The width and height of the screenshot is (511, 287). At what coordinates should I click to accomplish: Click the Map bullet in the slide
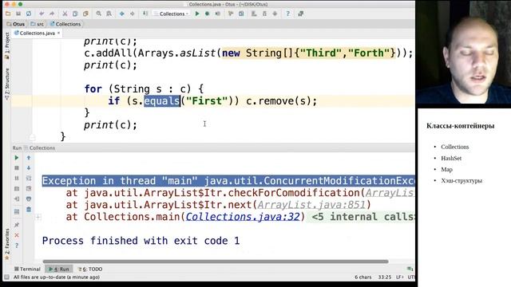(x=447, y=170)
